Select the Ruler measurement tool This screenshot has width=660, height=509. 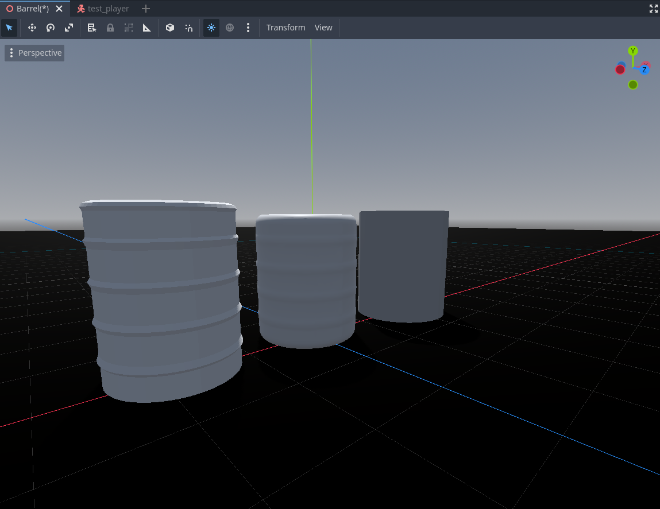click(x=147, y=28)
